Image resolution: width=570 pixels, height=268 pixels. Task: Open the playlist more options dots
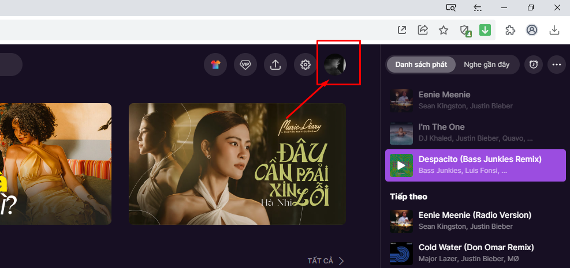[557, 65]
